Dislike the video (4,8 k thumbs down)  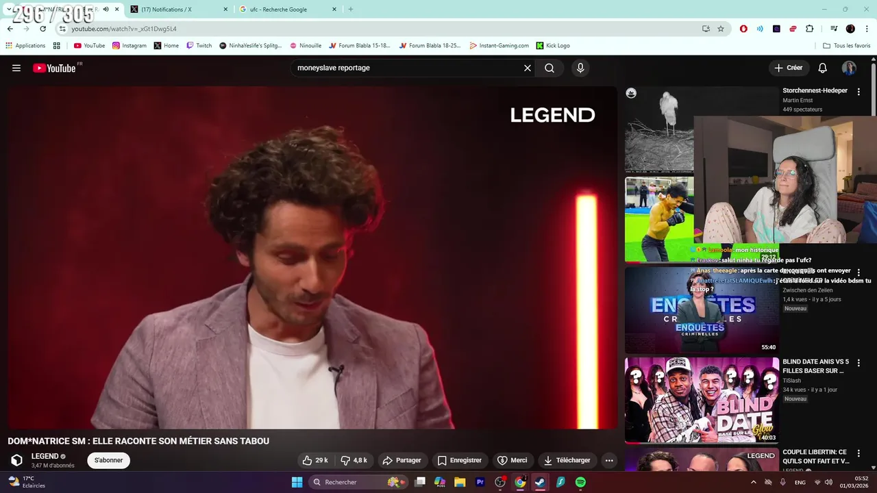354,460
